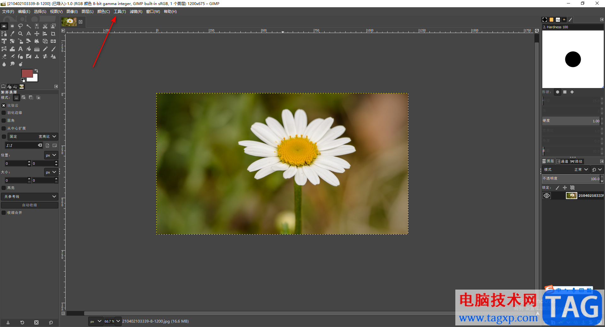Enable the 从中心扩展 expand from center checkbox

pos(4,128)
